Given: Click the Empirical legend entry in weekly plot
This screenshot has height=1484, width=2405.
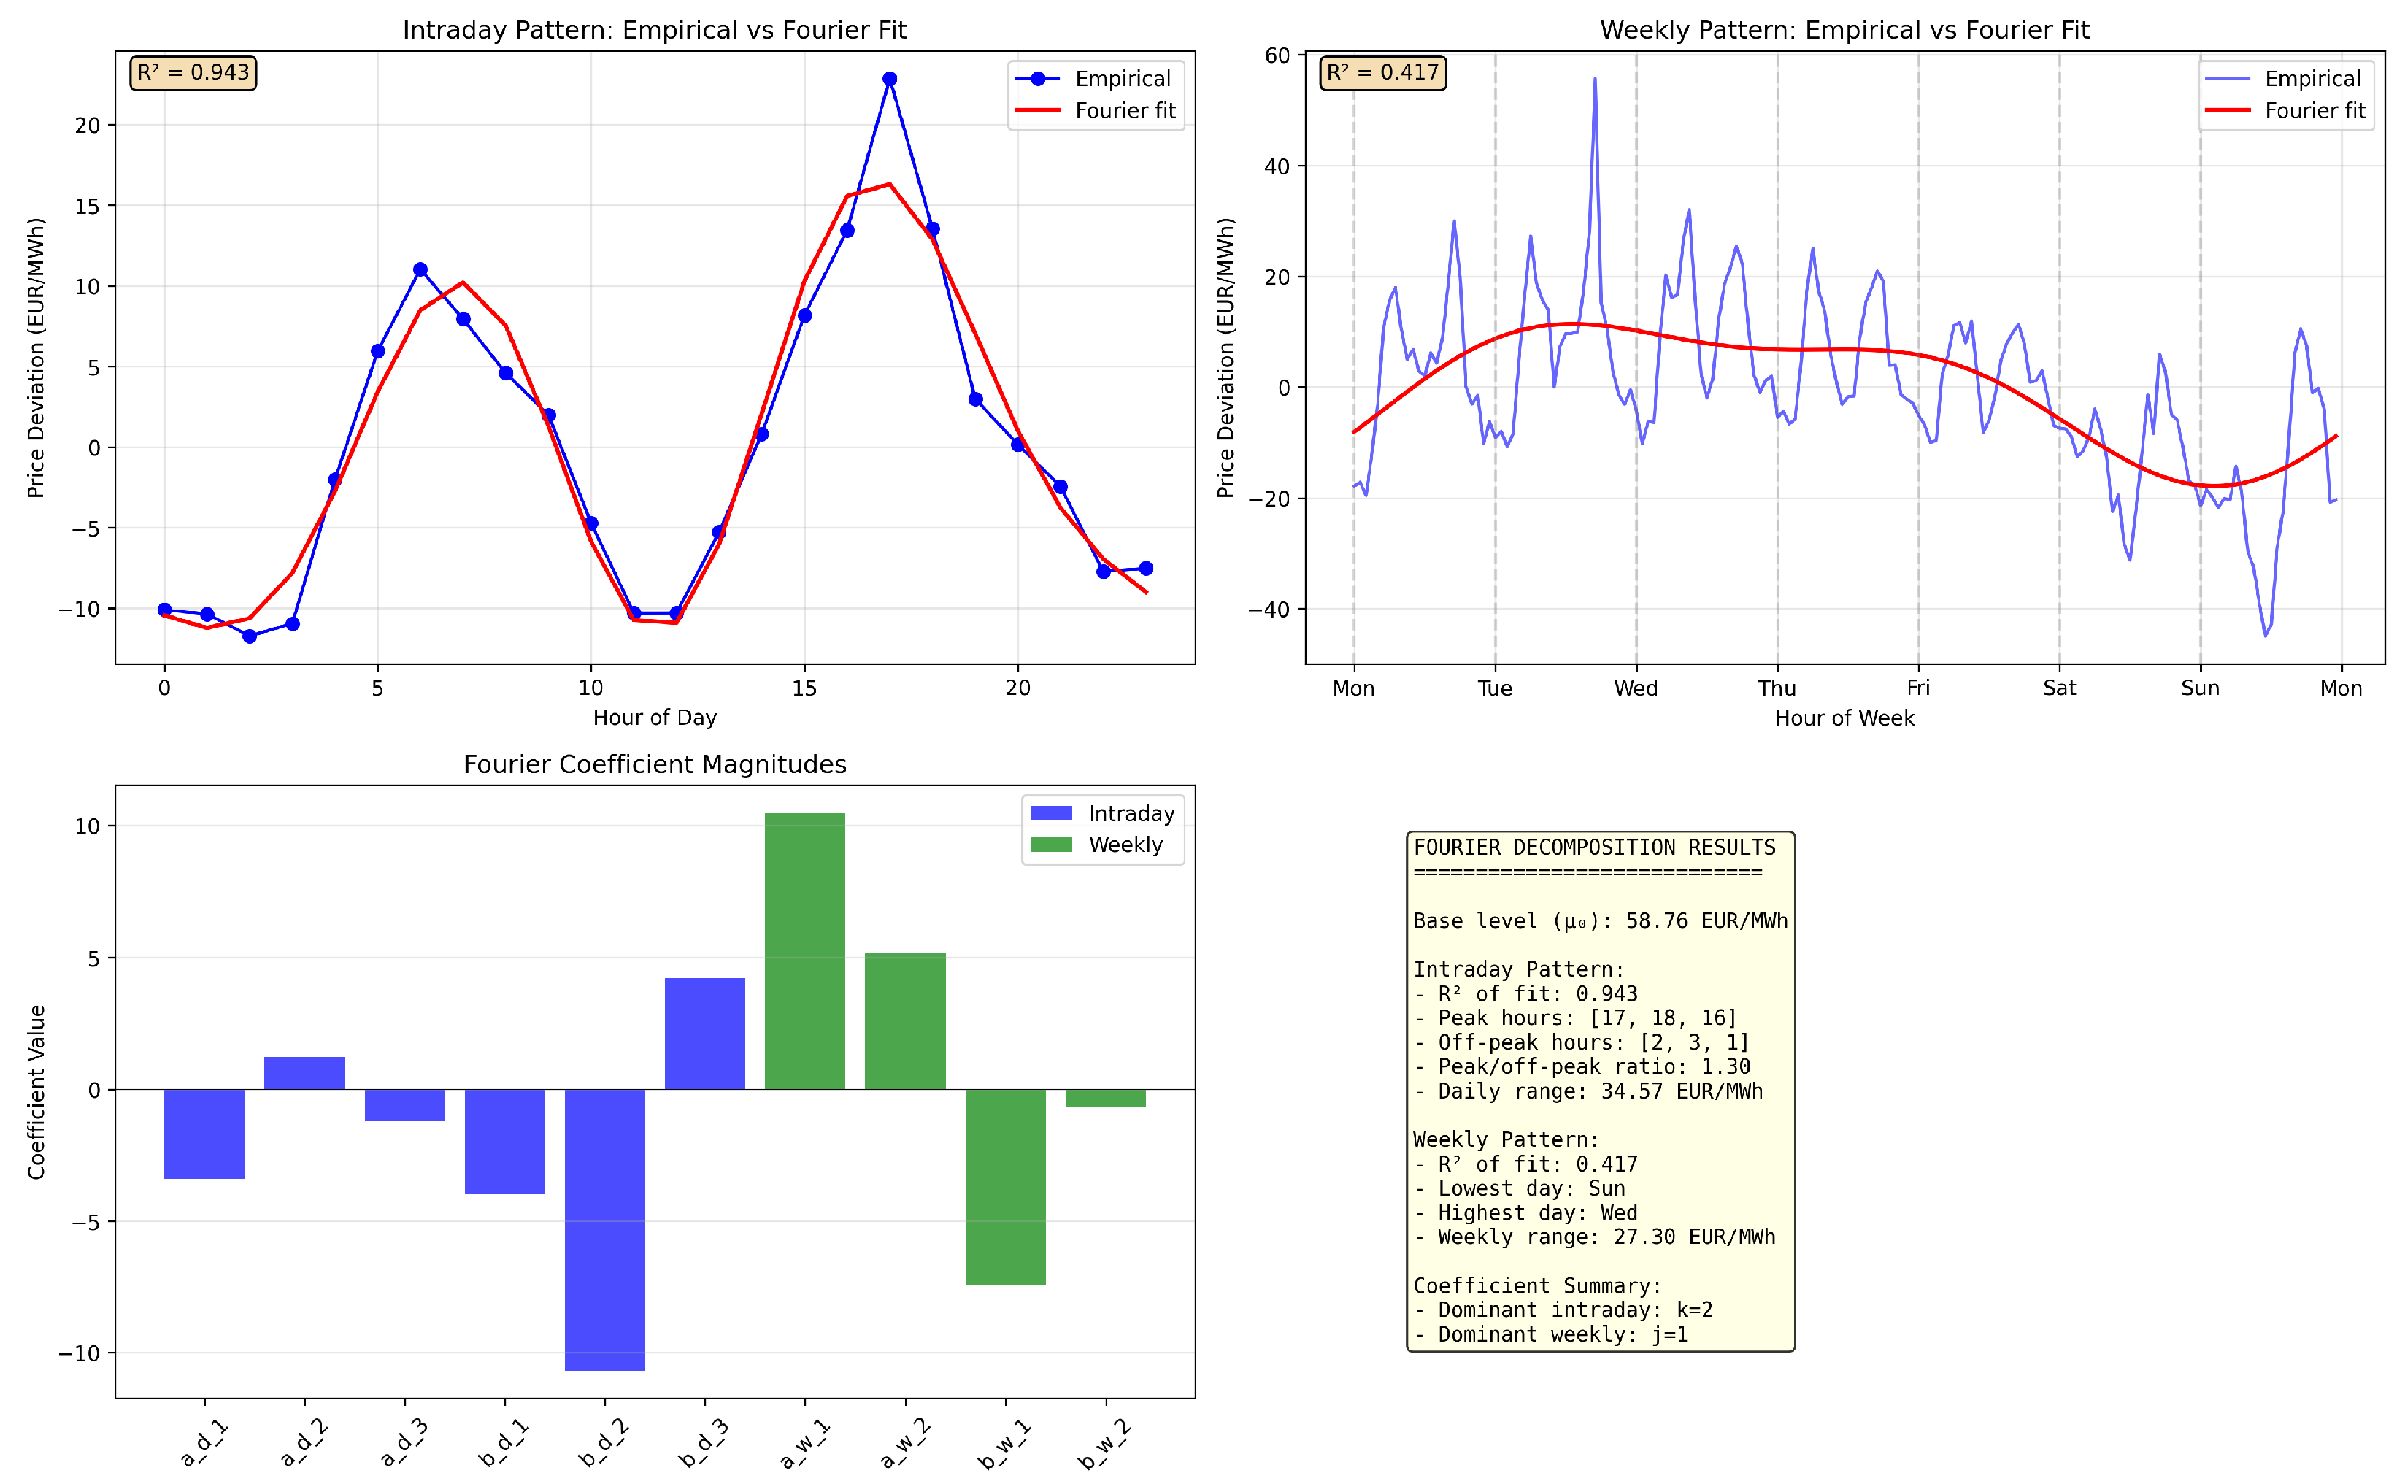Looking at the screenshot, I should click(2312, 79).
